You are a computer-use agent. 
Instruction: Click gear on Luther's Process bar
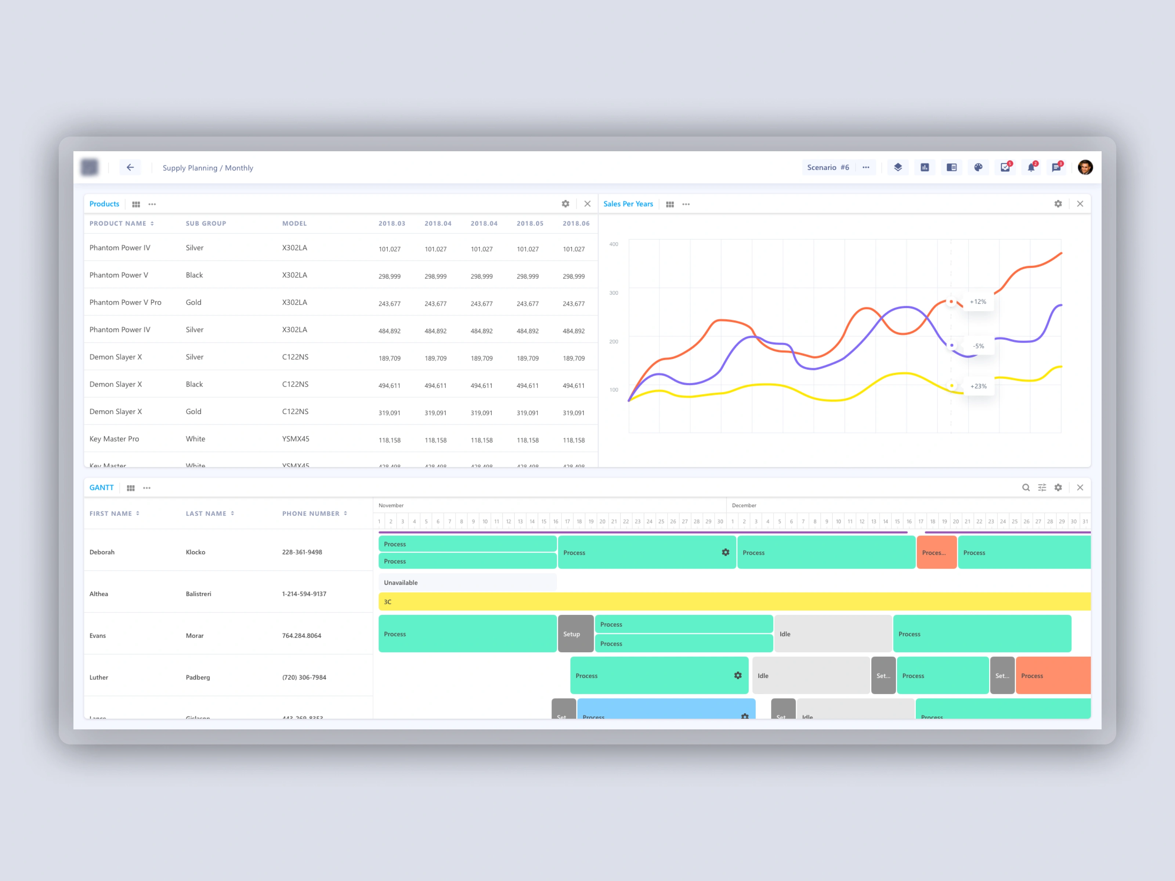[738, 675]
